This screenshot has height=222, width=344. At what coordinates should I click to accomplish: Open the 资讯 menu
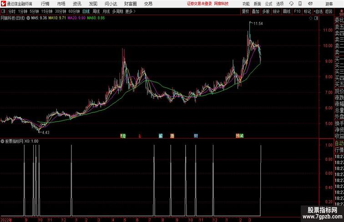click(x=77, y=4)
